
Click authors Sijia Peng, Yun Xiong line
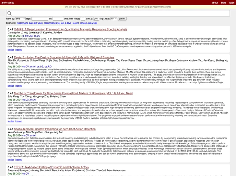coord(37,96)
